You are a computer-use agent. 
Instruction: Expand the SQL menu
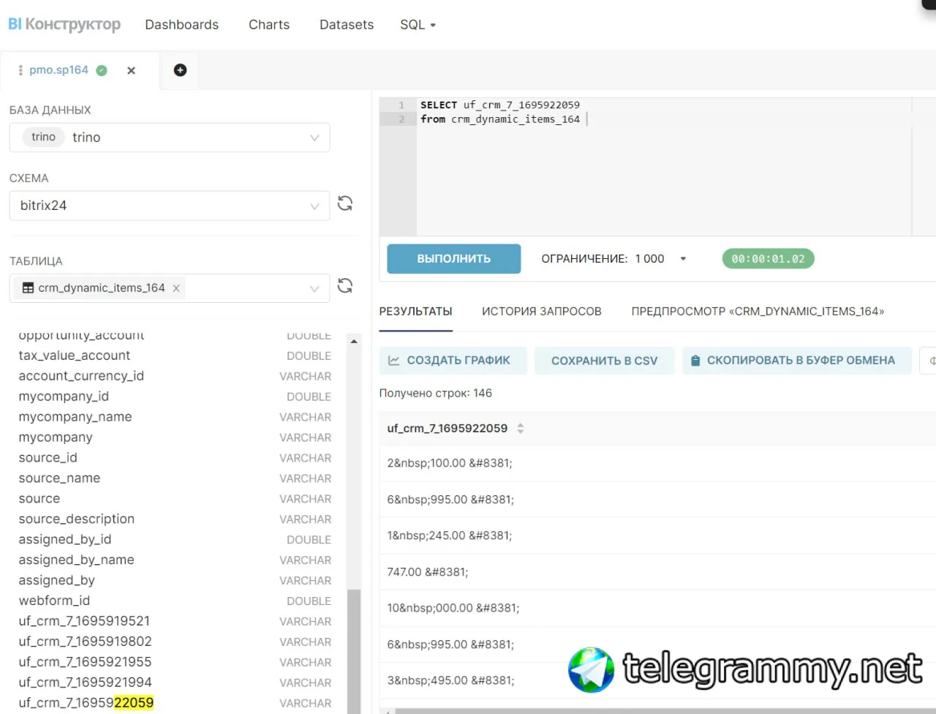[418, 25]
